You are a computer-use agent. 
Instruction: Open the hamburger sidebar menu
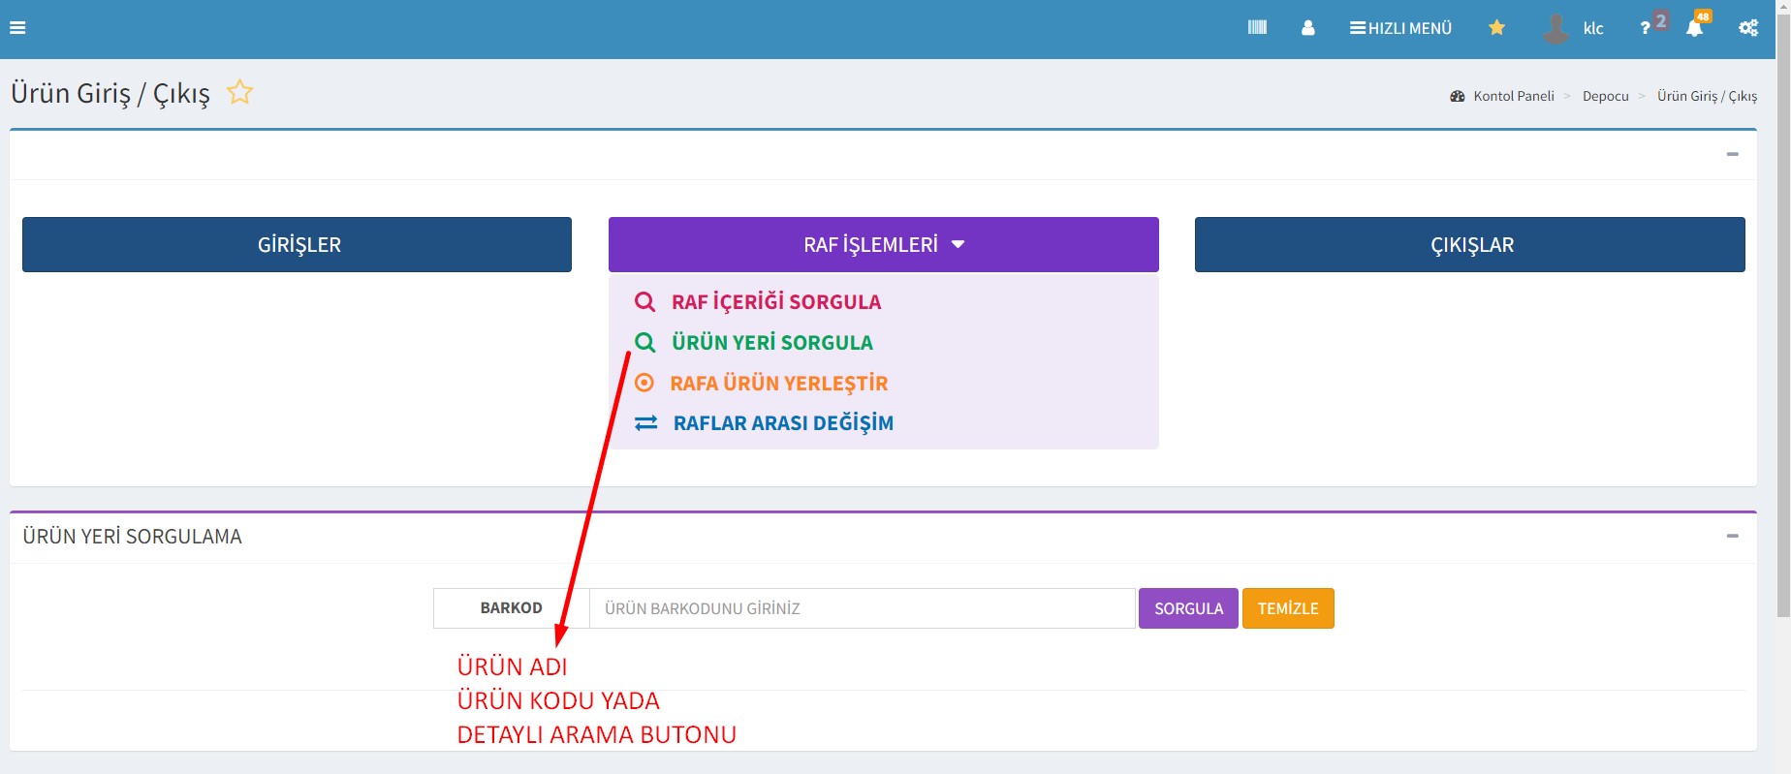tap(17, 28)
